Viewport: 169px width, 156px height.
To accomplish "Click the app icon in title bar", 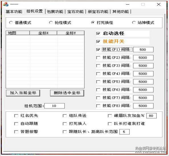I will click(6, 4).
